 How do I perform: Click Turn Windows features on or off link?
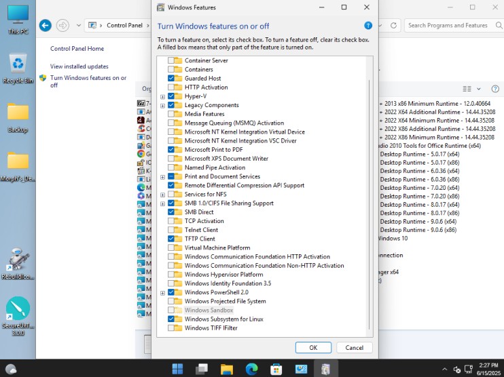tap(88, 81)
